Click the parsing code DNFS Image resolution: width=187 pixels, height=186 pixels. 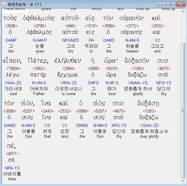pos(94,83)
